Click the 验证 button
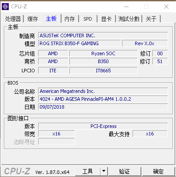 (125, 171)
